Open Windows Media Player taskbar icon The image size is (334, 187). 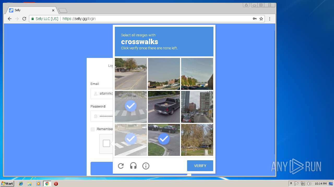pos(38,184)
